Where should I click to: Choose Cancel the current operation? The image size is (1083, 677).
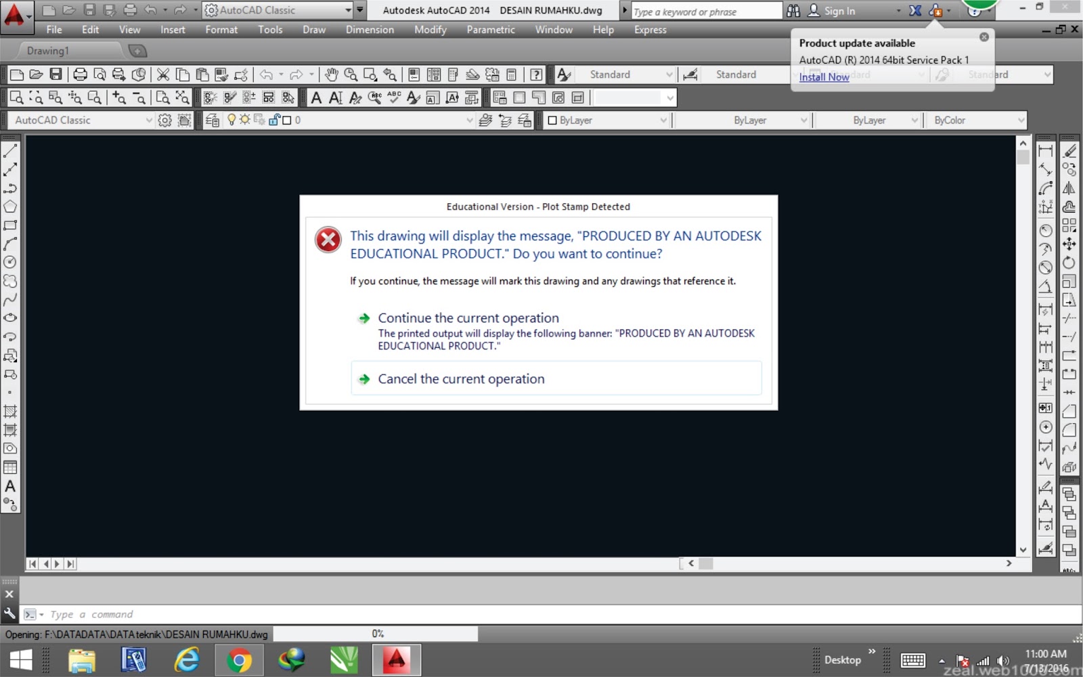pos(556,378)
